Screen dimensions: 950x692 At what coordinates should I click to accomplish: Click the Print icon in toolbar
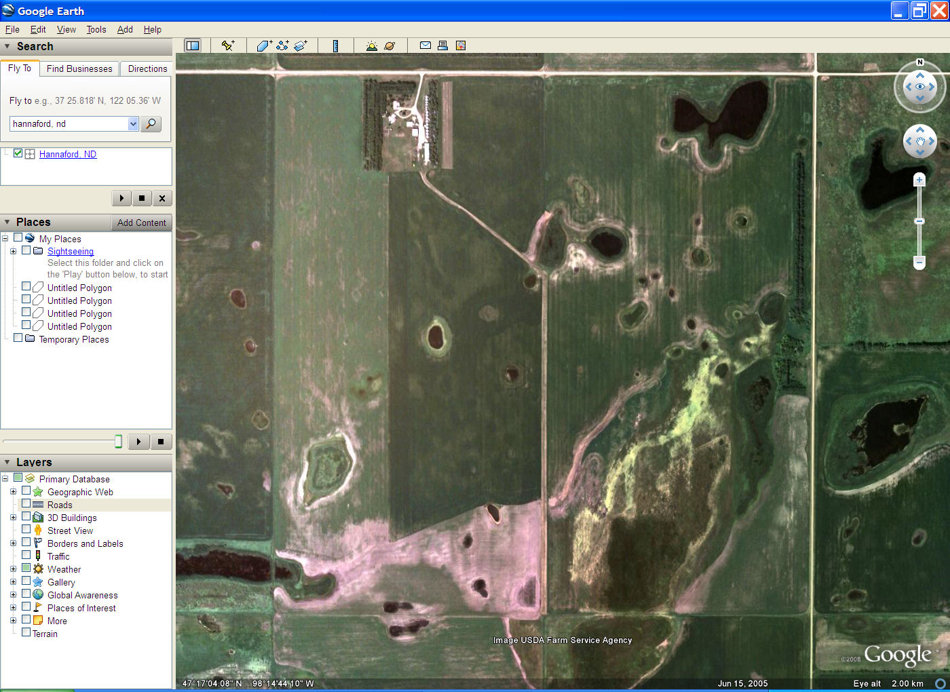click(x=442, y=45)
